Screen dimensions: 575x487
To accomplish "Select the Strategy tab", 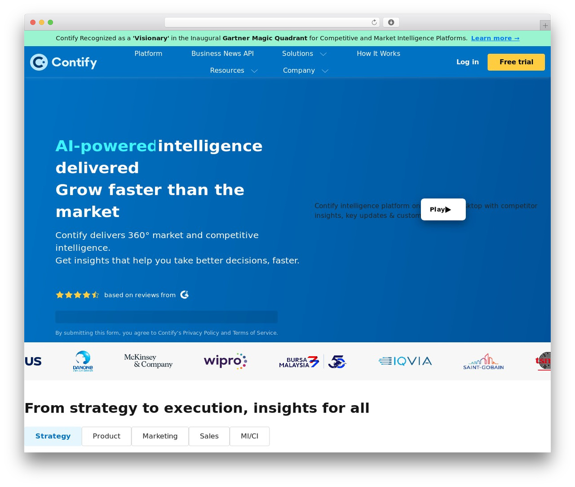I will 53,436.
